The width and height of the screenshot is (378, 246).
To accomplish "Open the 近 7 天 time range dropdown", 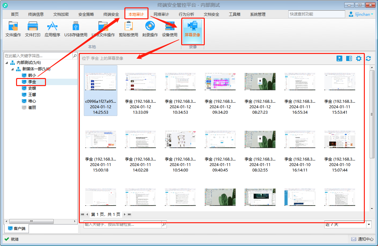I will [x=369, y=224].
